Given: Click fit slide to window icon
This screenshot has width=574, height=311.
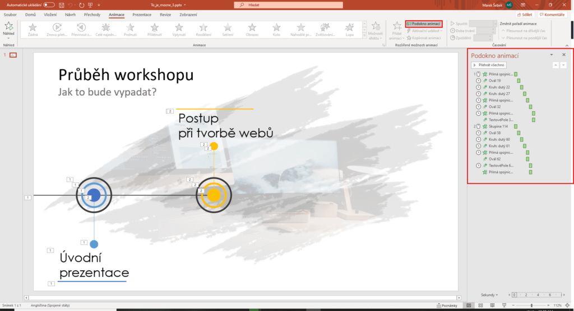Looking at the screenshot, I should (x=568, y=305).
